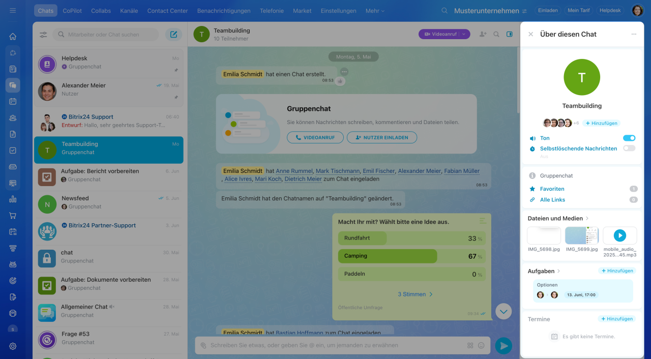Toggle the Ton sound switch
Image resolution: width=651 pixels, height=359 pixels.
629,138
